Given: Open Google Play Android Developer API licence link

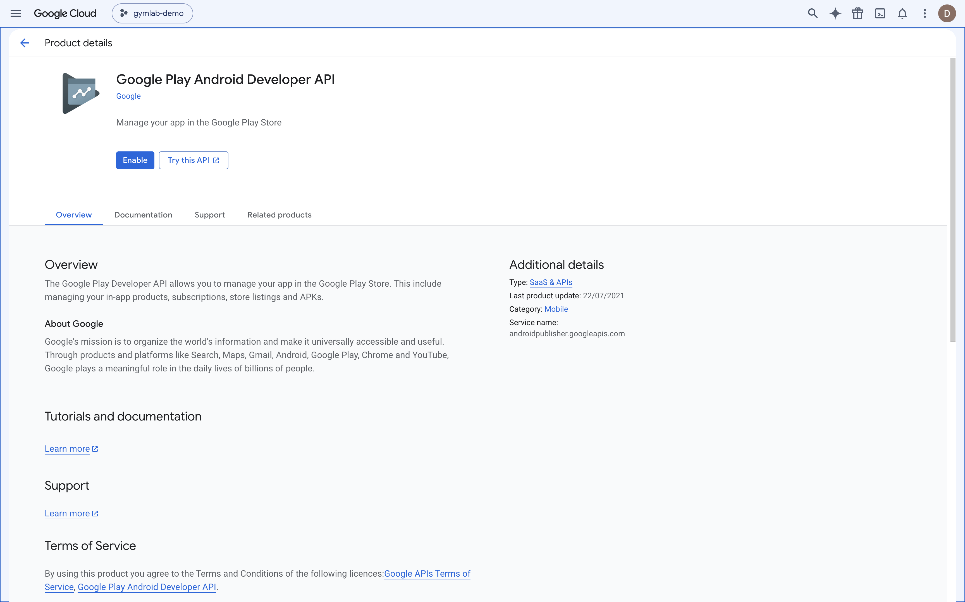Looking at the screenshot, I should tap(147, 587).
